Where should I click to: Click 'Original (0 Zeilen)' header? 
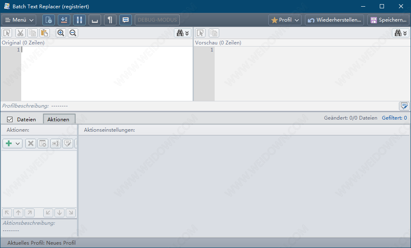click(23, 43)
